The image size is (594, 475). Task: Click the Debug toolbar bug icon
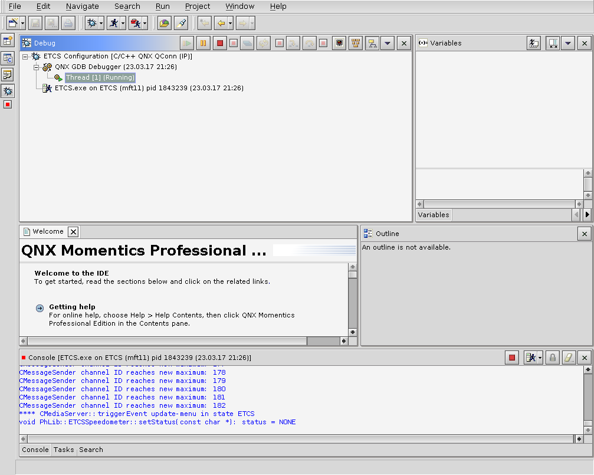(91, 23)
